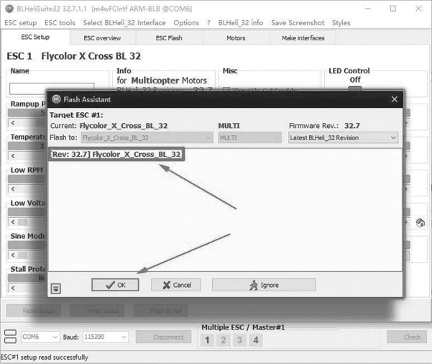432x364 pixels.
Task: Close the Flash Assistant dialog
Action: (x=394, y=99)
